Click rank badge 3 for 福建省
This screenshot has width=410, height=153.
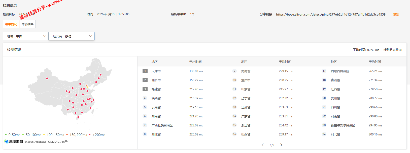coord(145,89)
